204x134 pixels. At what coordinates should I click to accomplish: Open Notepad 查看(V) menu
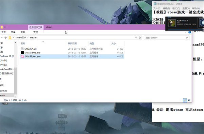point(186,9)
